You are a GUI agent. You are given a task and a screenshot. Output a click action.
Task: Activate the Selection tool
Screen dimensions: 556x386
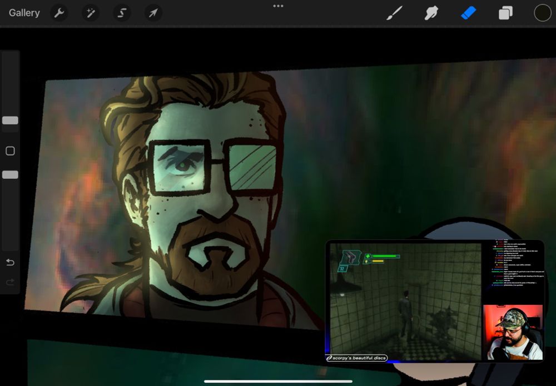pyautogui.click(x=122, y=13)
